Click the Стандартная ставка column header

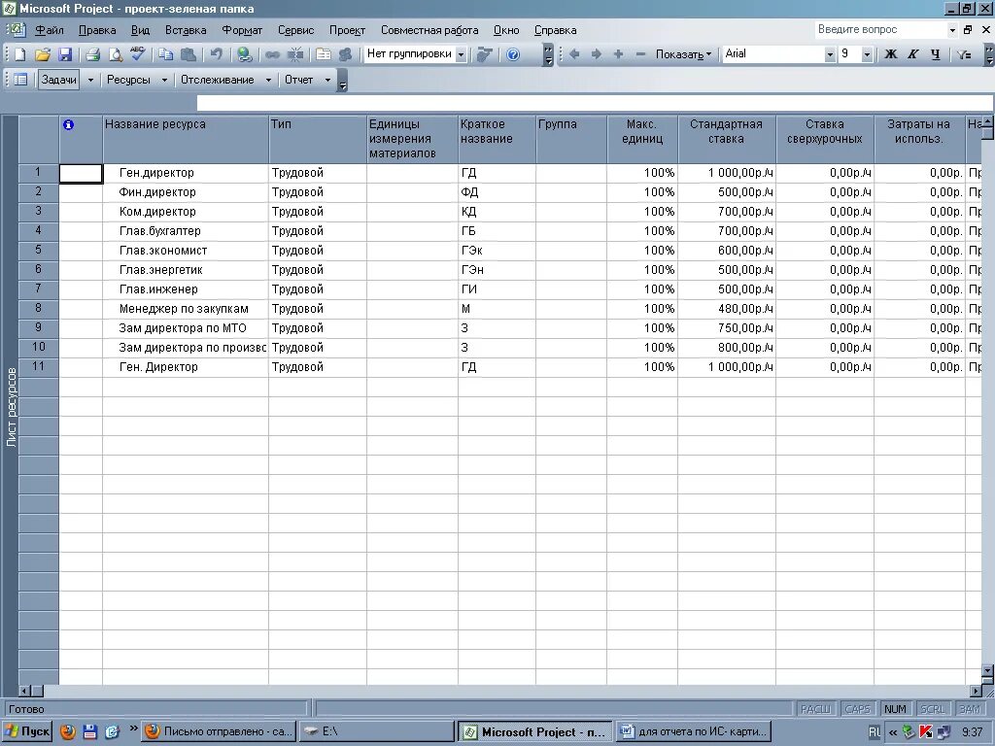point(727,139)
